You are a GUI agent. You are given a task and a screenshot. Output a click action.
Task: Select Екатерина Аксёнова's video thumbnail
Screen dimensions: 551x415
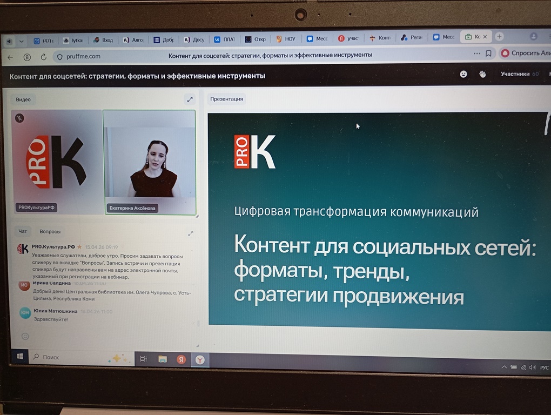point(149,162)
